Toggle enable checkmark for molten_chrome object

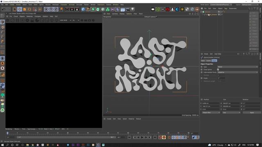coord(222,15)
